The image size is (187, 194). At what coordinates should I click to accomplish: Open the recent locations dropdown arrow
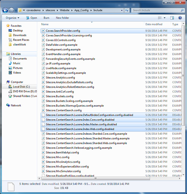coord(16,11)
